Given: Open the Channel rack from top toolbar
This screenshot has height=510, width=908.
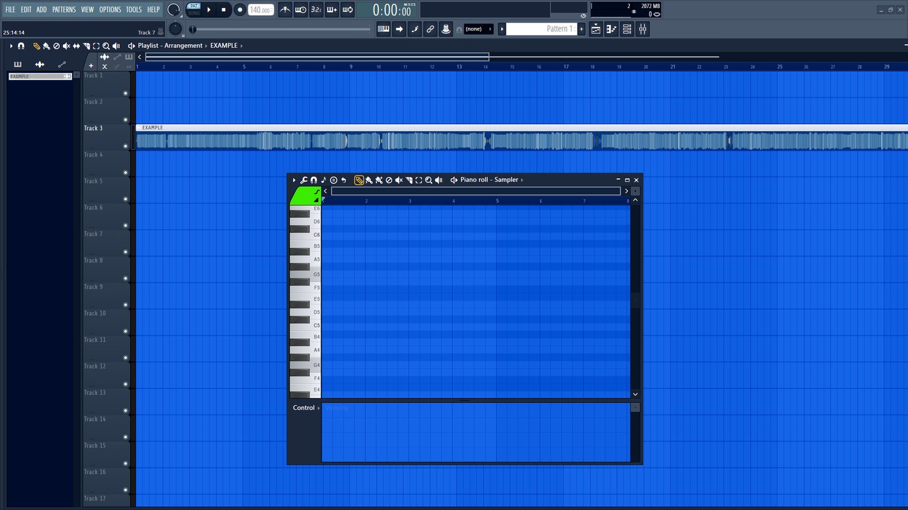Looking at the screenshot, I should pyautogui.click(x=627, y=29).
